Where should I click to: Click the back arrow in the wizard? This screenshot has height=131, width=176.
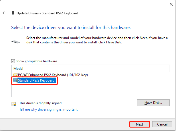pos(4,13)
